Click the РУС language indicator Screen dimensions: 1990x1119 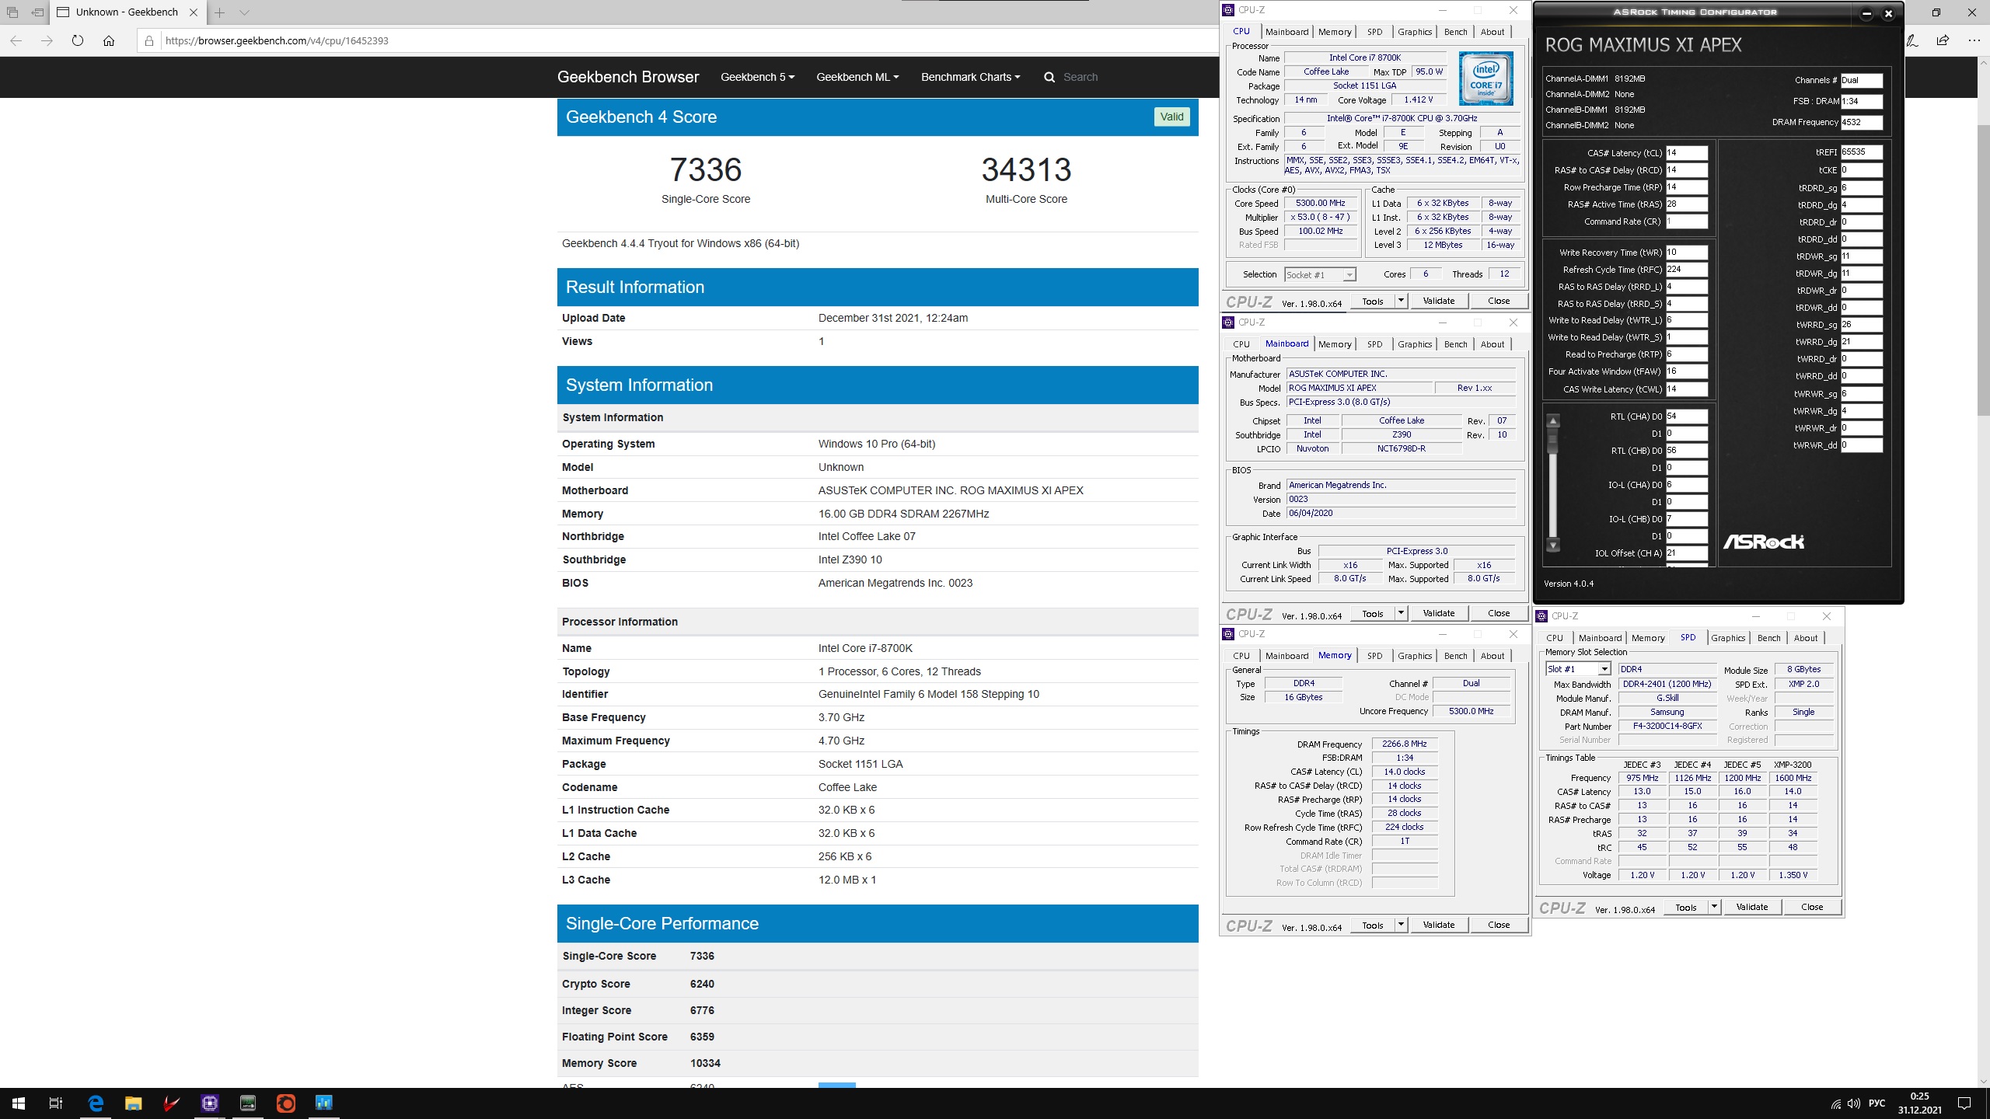(x=1877, y=1103)
